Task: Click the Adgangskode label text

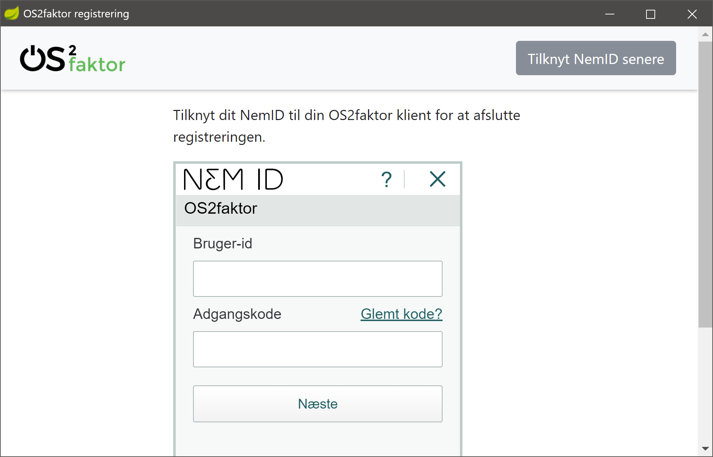Action: 237,314
